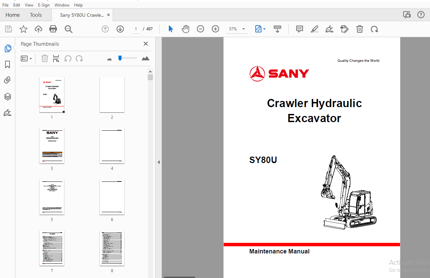Open the Bookmarks sidebar panel
Screen dimensions: 430x278
click(7, 64)
